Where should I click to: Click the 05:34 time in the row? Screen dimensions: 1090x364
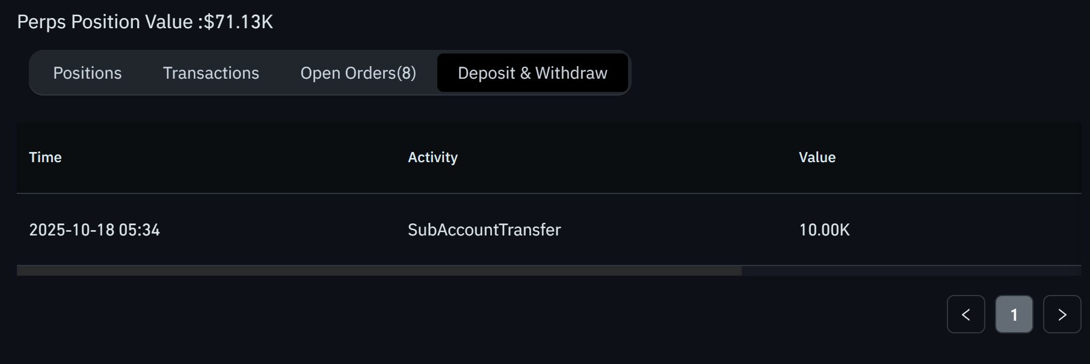[139, 230]
